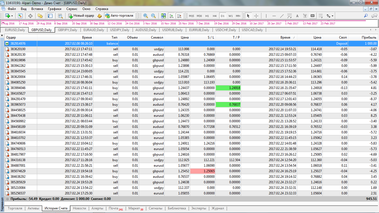The height and width of the screenshot is (213, 379).
Task: Sort by closing Время column header
Action: [285, 37]
